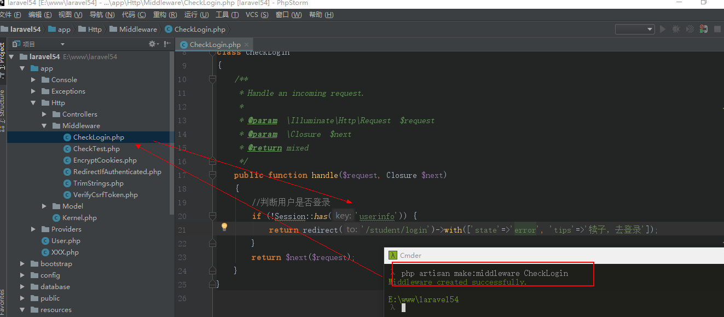Open the run configuration dropdown
724x317 pixels.
tap(634, 29)
